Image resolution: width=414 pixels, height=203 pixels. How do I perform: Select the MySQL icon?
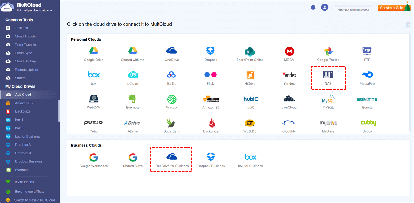click(x=328, y=99)
